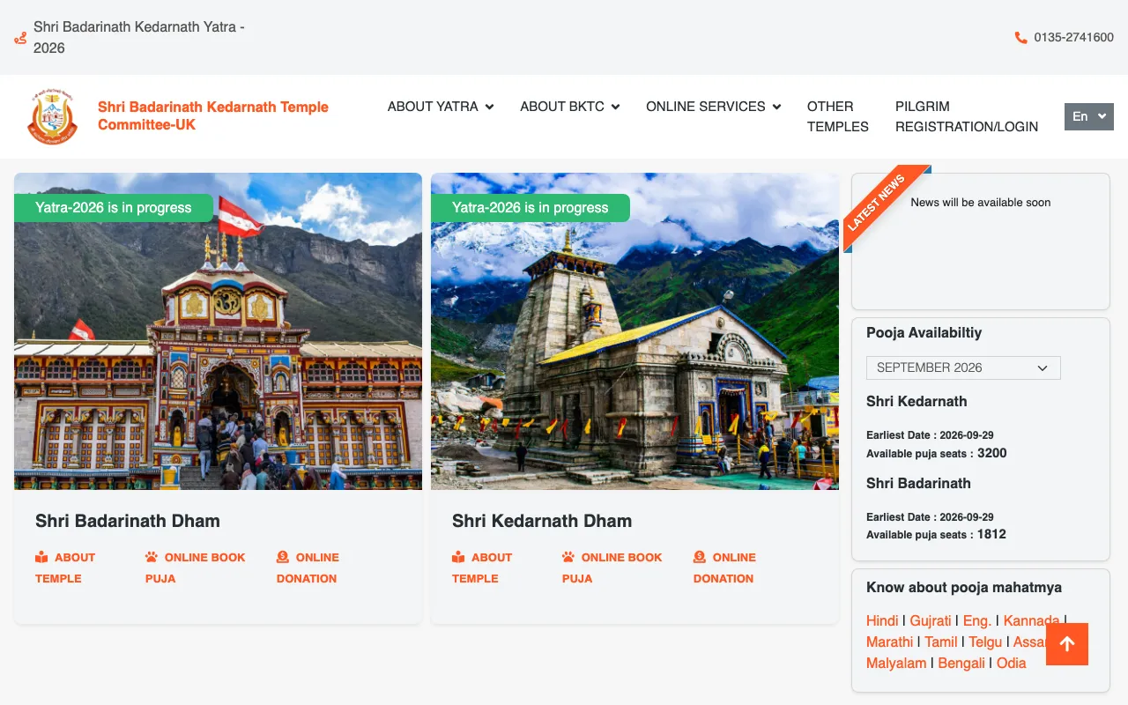
Task: Expand the Online Services menu
Action: click(x=714, y=107)
